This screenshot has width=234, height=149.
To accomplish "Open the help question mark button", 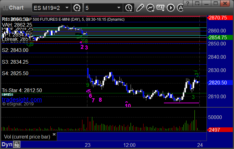I will 188,3.
